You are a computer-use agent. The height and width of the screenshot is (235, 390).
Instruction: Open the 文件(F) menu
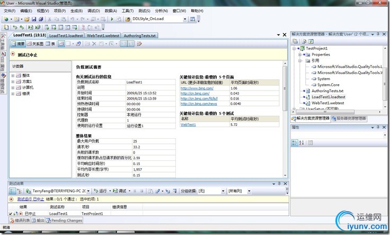tap(10, 11)
